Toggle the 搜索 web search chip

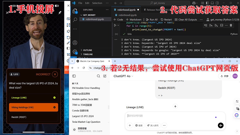click(x=139, y=125)
